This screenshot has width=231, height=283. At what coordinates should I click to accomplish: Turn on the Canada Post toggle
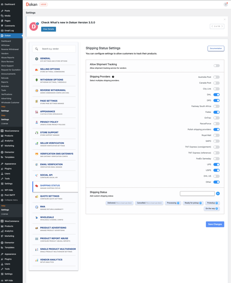click(216, 83)
